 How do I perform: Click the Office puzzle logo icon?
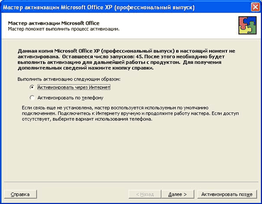point(247,25)
